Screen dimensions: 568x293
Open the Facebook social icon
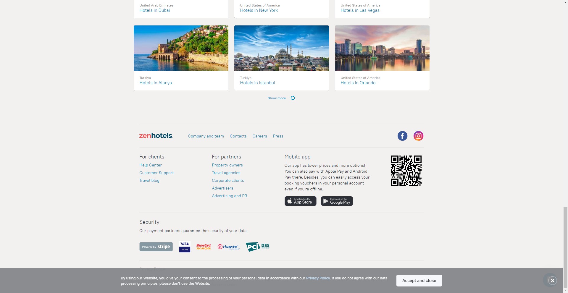tap(402, 136)
